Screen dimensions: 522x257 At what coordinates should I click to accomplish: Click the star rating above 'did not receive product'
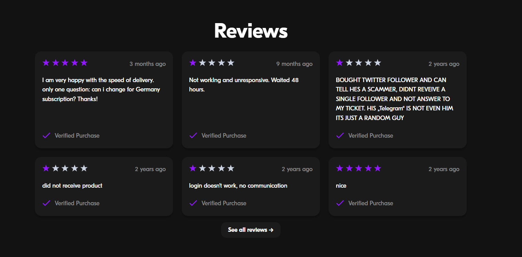pyautogui.click(x=65, y=168)
